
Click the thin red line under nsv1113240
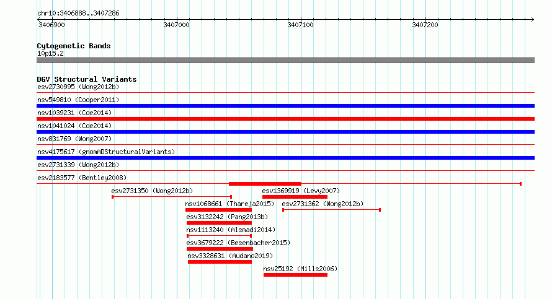pos(220,236)
